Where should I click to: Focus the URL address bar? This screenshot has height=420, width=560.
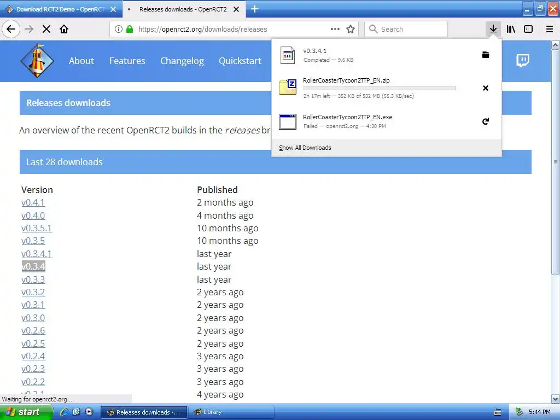(234, 29)
